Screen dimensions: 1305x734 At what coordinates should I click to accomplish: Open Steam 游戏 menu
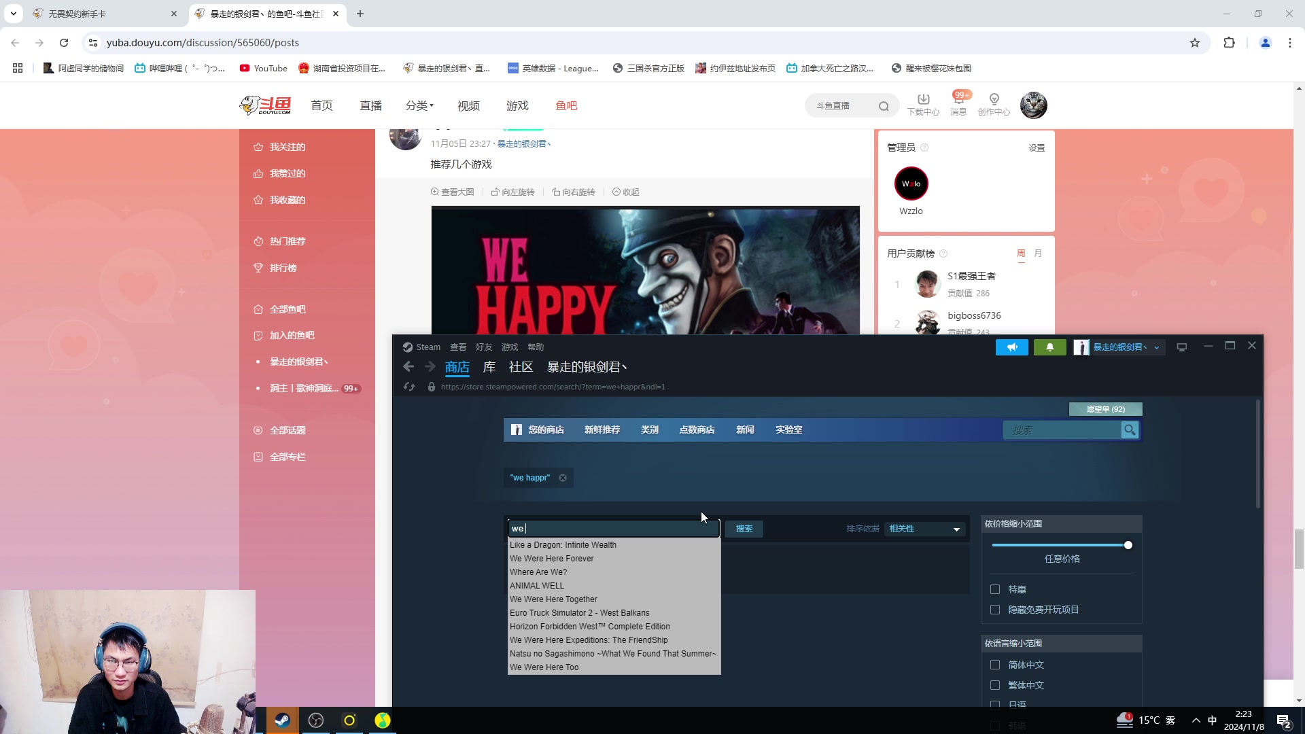(x=510, y=347)
